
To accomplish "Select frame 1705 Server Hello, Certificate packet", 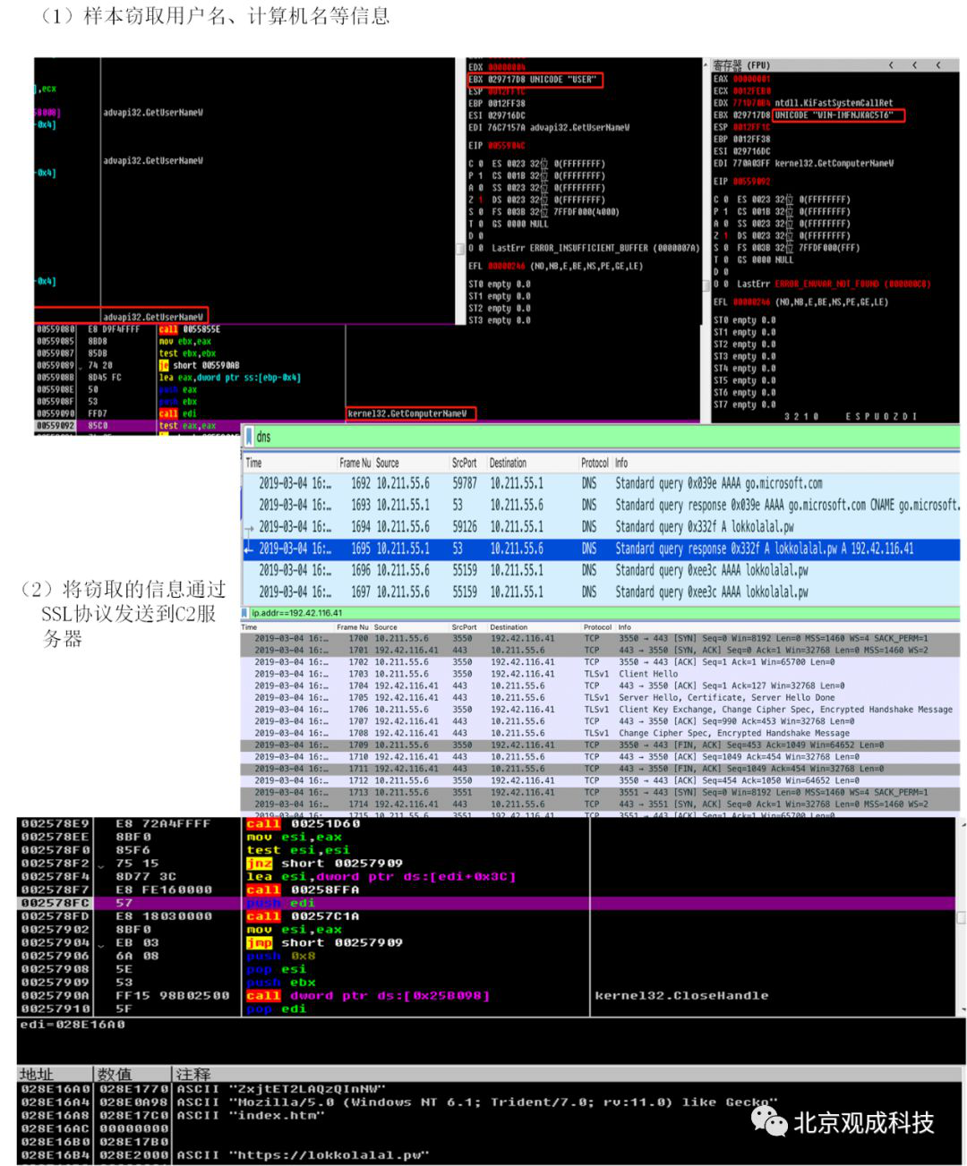I will 600,697.
